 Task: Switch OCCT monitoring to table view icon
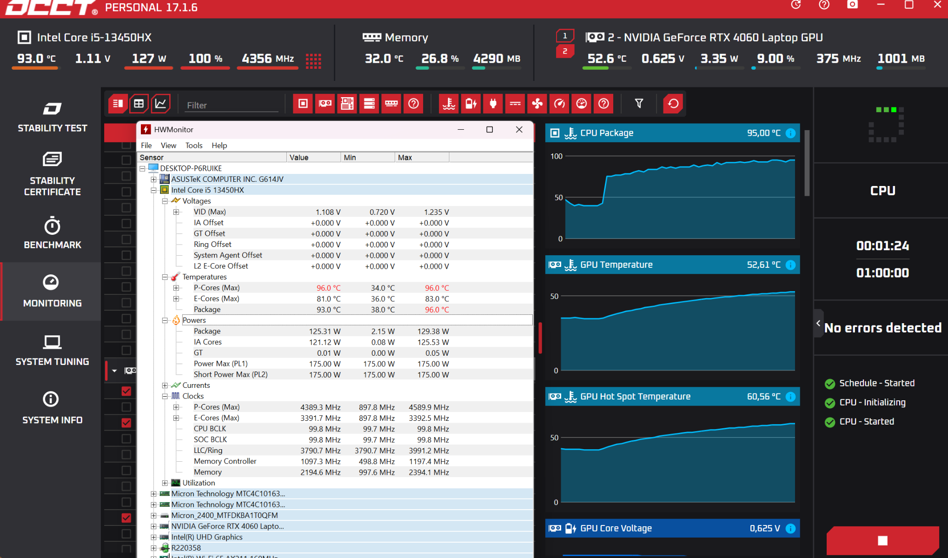coord(139,104)
